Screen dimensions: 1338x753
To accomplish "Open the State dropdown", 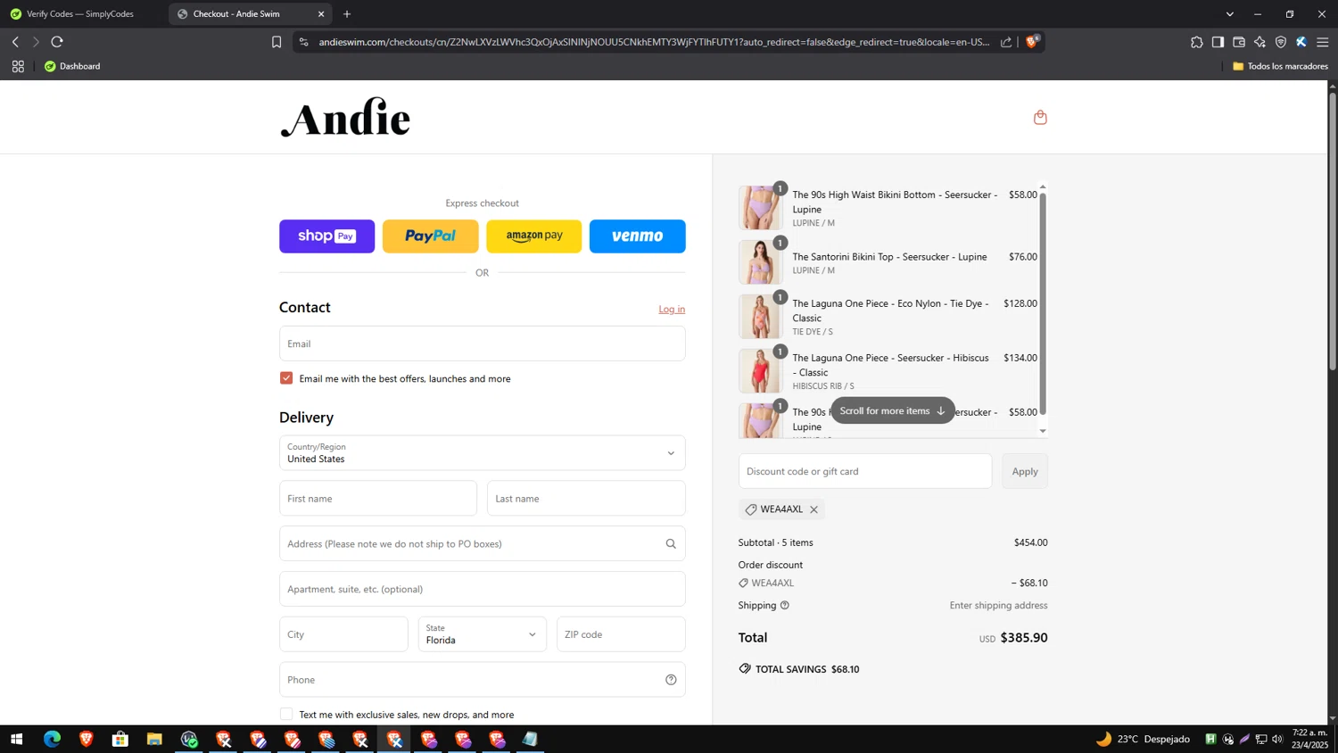I will coord(482,634).
